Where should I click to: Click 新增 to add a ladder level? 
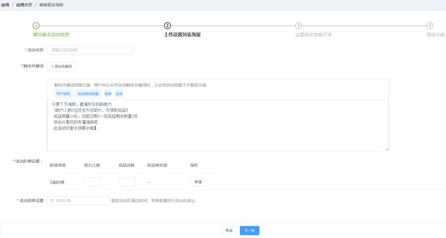click(x=198, y=182)
